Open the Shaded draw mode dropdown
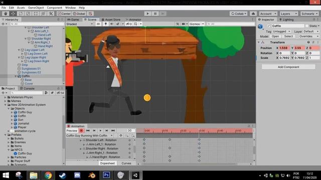Viewport: 321px width, 180px height. (x=80, y=24)
